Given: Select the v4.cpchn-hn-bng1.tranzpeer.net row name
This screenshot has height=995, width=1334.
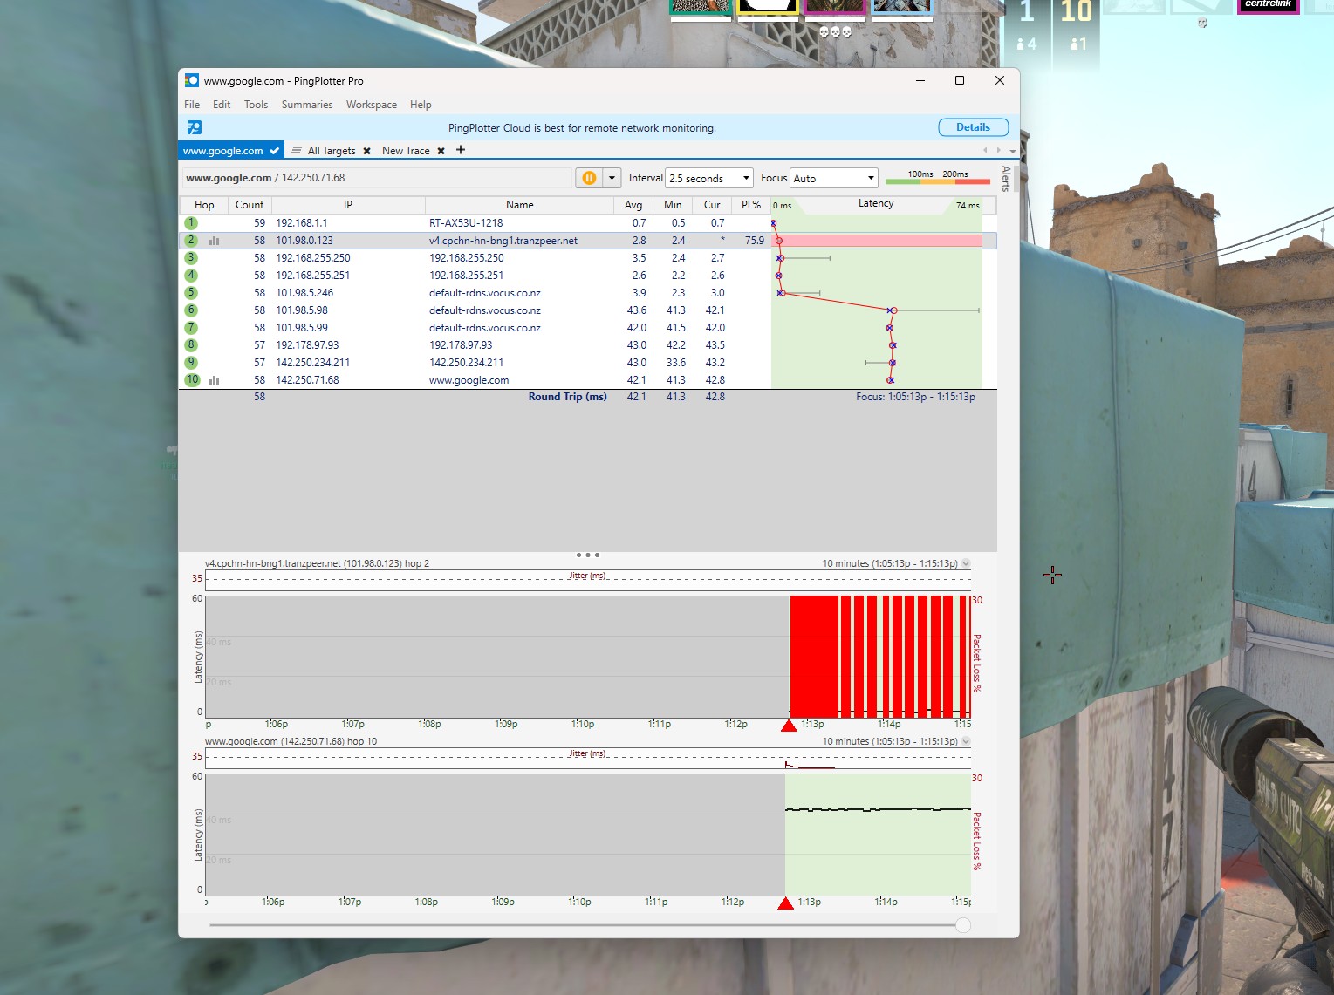Looking at the screenshot, I should (503, 241).
